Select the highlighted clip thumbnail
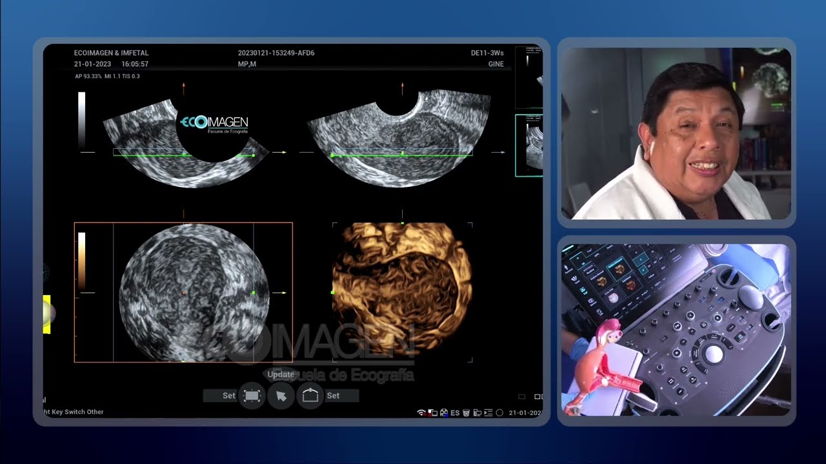The width and height of the screenshot is (826, 464). click(x=529, y=146)
